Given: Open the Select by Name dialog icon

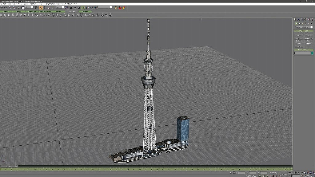Looking at the screenshot, I should pos(36,8).
